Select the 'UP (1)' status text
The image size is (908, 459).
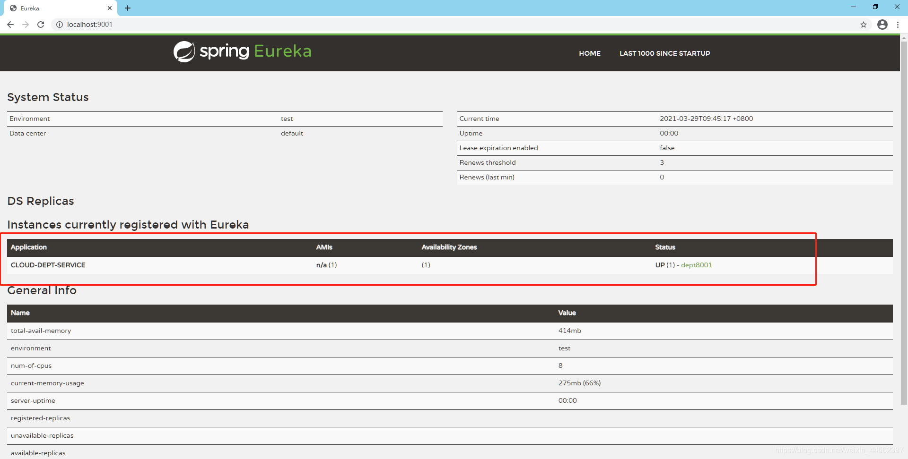(x=665, y=265)
